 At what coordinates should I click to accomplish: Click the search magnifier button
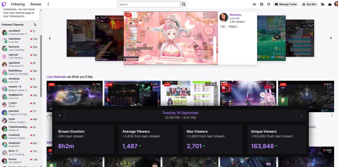click(184, 4)
